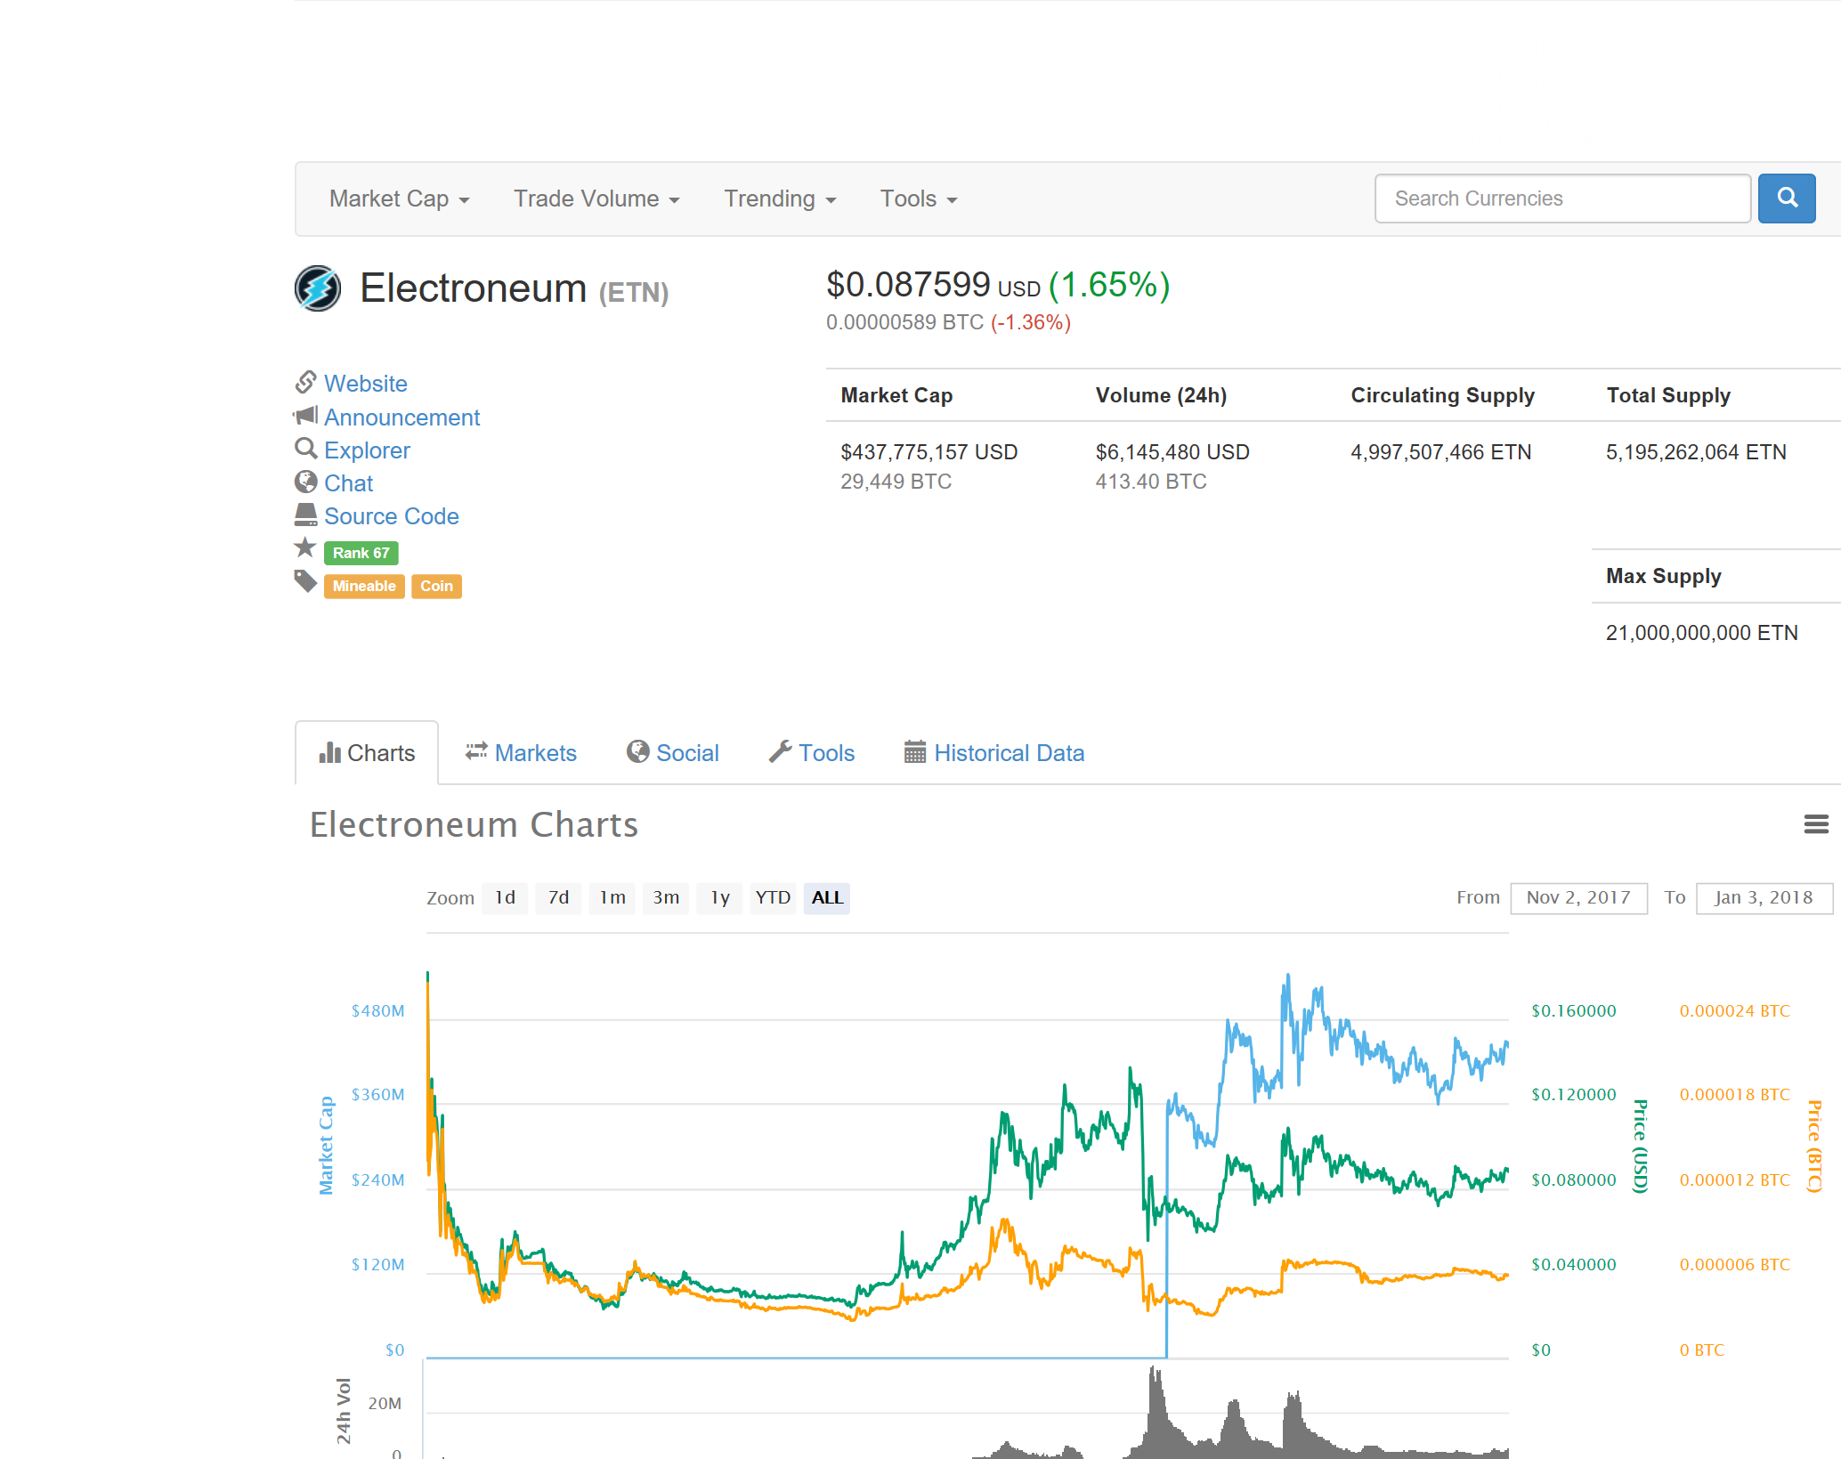Viewport: 1841px width, 1459px height.
Task: Open the chart hamburger menu icon
Action: pos(1815,824)
